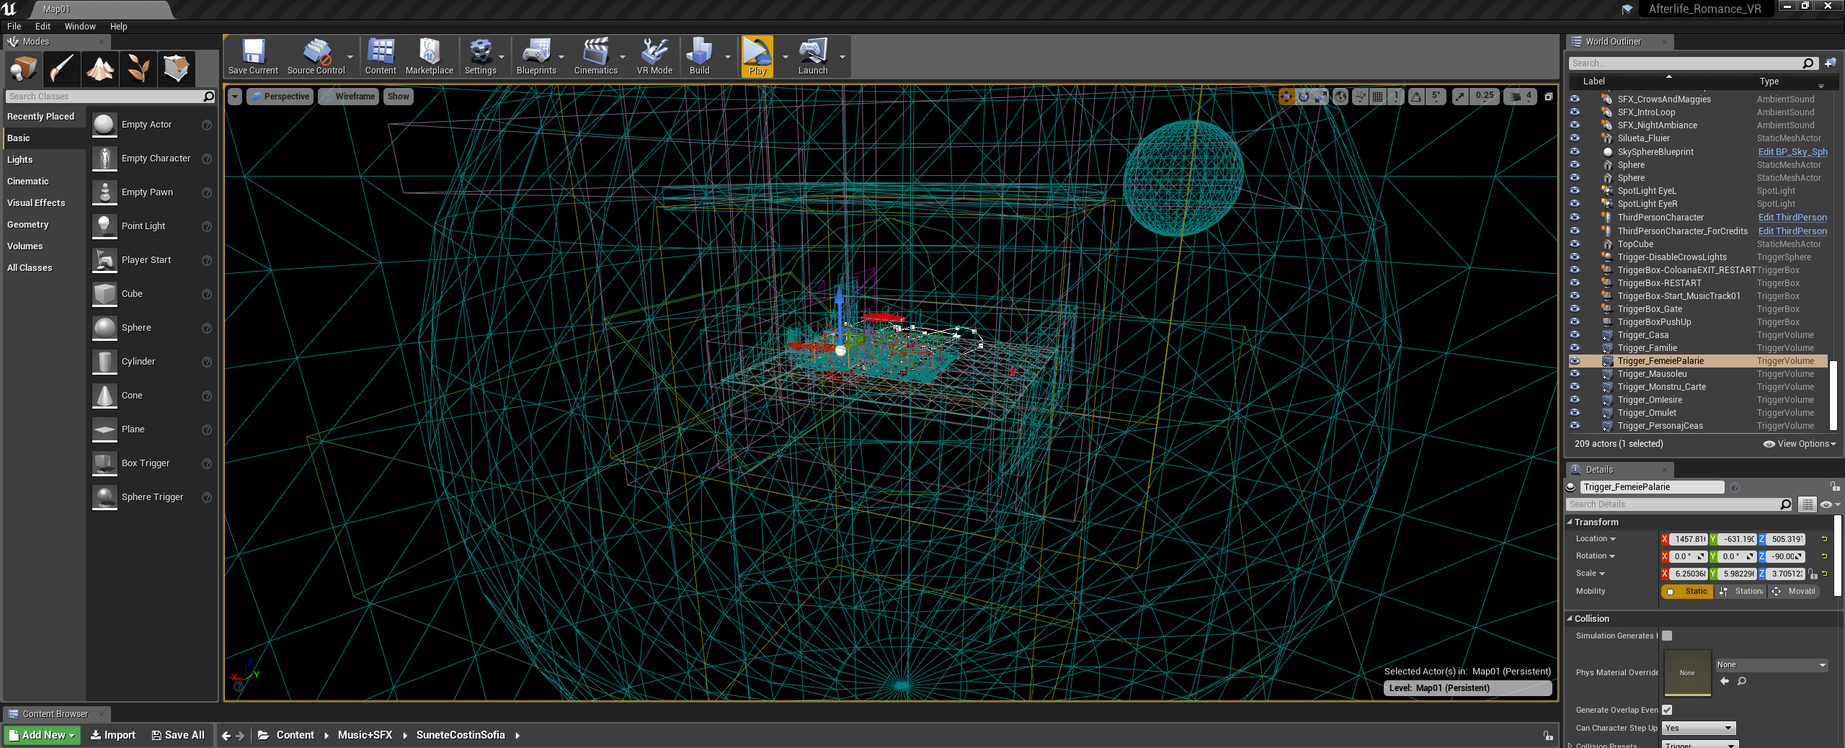Click the Save Current toolbar icon
This screenshot has width=1845, height=748.
[253, 56]
